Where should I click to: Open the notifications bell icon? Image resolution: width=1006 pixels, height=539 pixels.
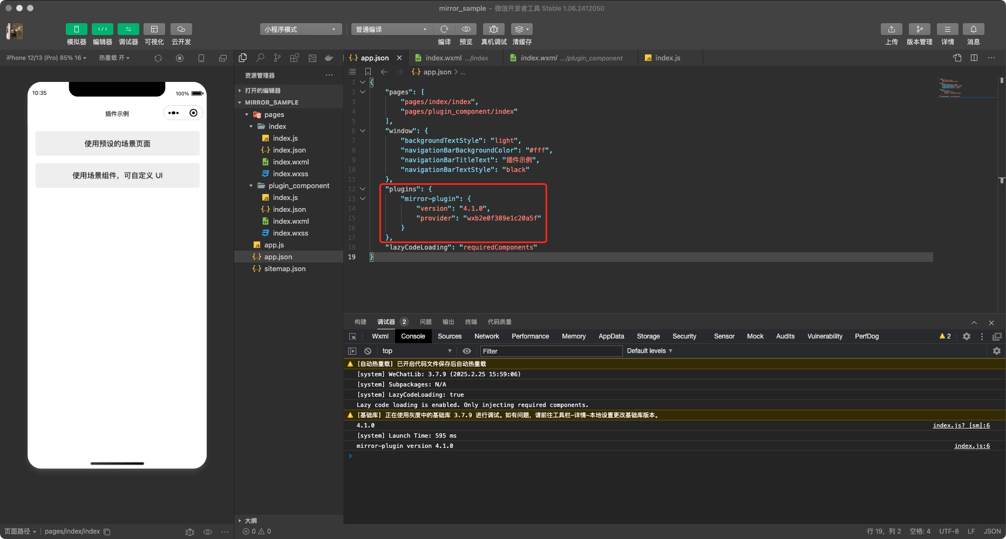point(973,29)
